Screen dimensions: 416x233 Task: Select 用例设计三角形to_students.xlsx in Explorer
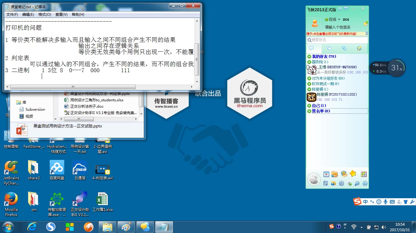pos(94,100)
